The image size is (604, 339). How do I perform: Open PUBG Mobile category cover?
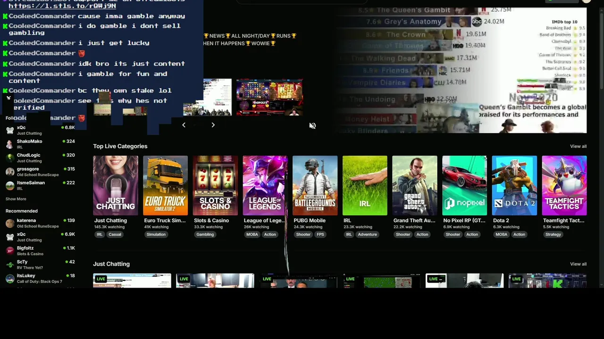pyautogui.click(x=315, y=186)
